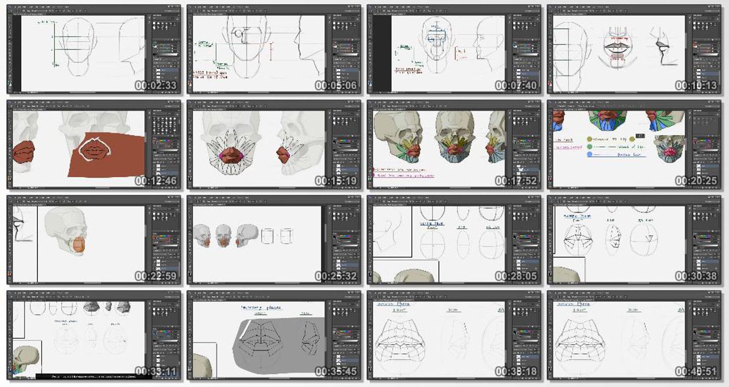The image size is (729, 387).
Task: Select the Lasso tool in the toolbar
Action: pyautogui.click(x=10, y=22)
